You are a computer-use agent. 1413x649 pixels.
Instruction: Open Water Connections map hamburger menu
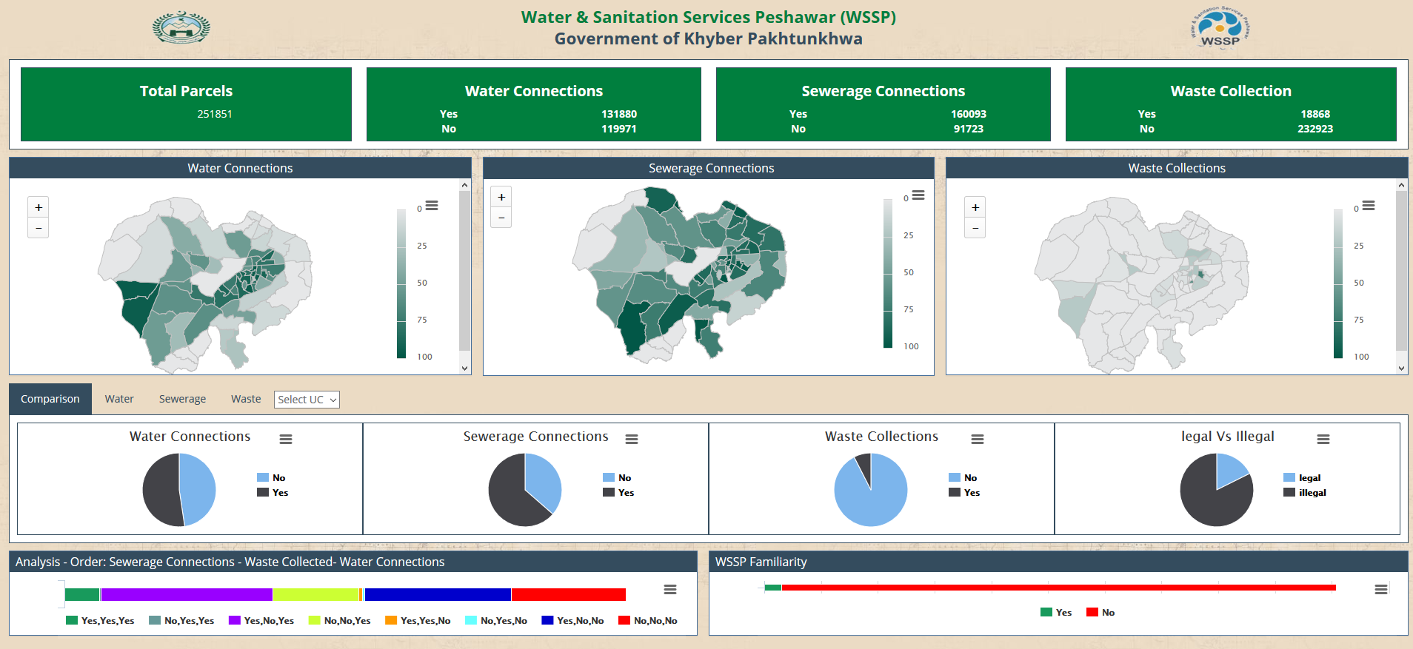coord(432,206)
